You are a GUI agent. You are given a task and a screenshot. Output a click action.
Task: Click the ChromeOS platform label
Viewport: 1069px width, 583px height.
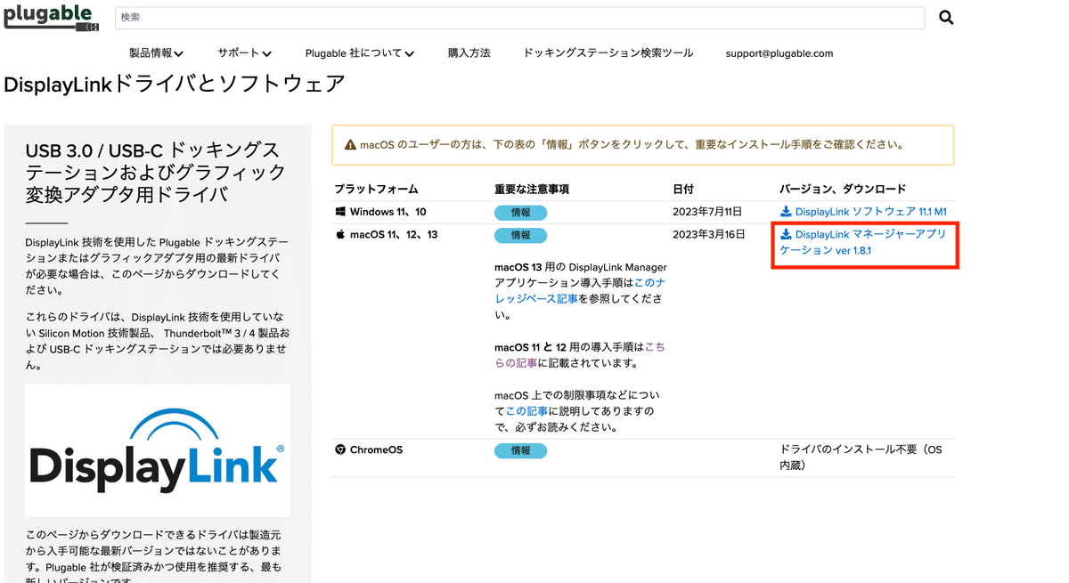(x=376, y=450)
